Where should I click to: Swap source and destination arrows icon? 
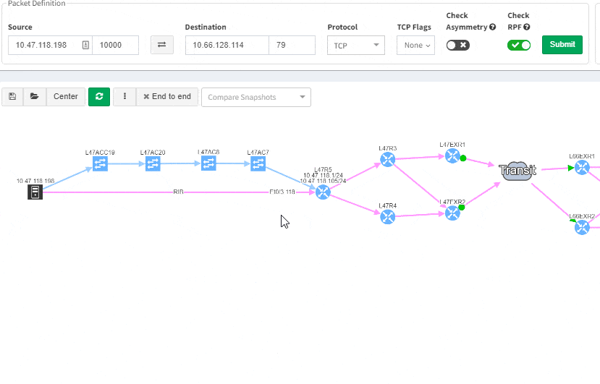161,45
